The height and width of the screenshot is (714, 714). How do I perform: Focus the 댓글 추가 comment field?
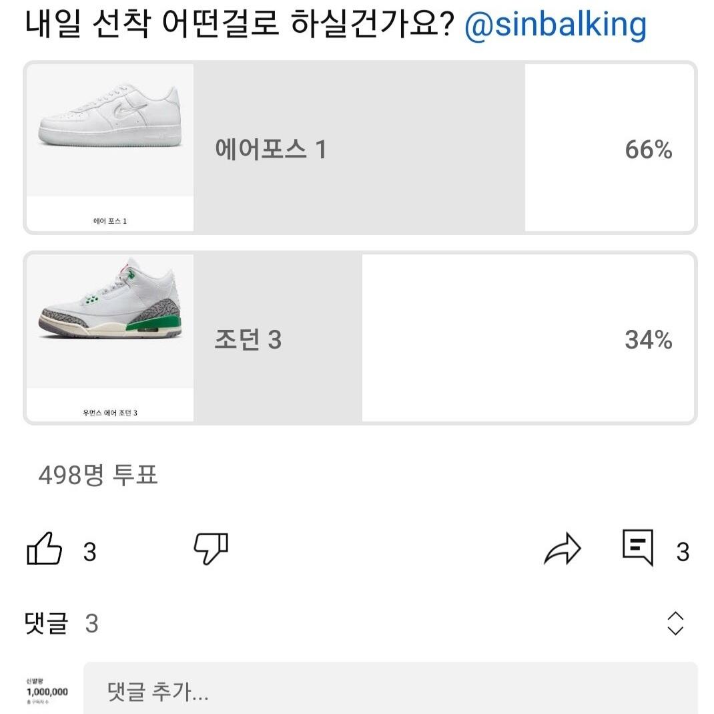390,691
